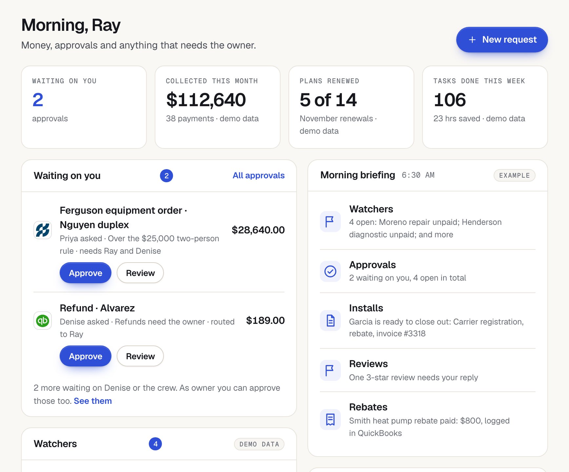Click the EXAMPLE tag on Morning briefing
The height and width of the screenshot is (472, 569).
click(515, 175)
